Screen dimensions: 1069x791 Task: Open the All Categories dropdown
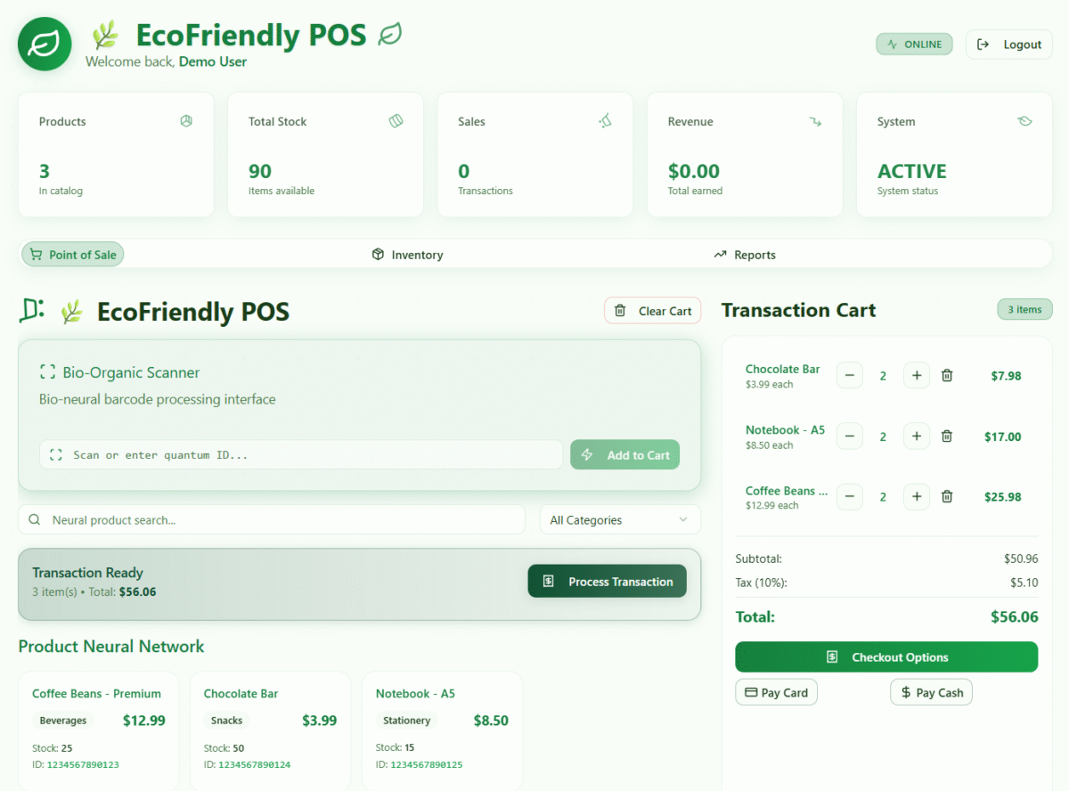620,520
